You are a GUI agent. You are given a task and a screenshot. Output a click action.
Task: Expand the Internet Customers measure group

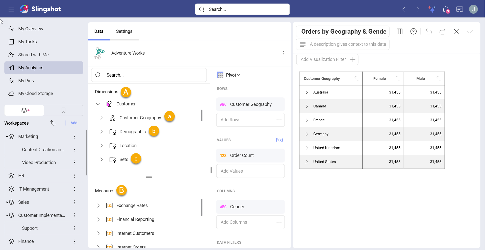[98, 233]
